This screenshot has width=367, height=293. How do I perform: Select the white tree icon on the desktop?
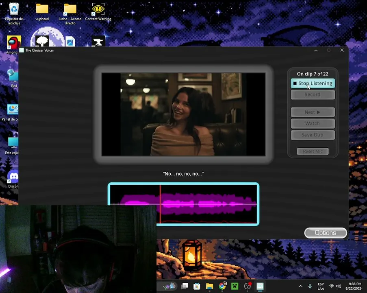[x=42, y=41]
